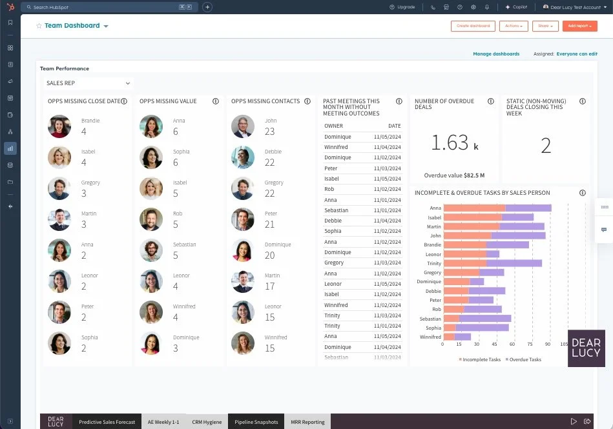Open the marketplace icon in top bar
The height and width of the screenshot is (429, 613).
446,7
